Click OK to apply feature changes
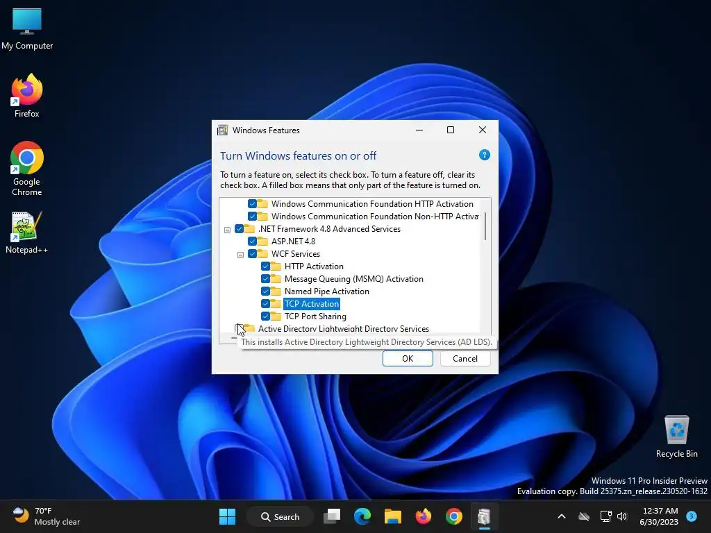711x533 pixels. [x=408, y=359]
